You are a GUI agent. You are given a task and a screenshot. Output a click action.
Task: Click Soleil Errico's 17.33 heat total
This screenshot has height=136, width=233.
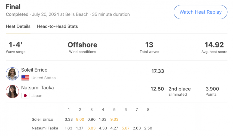pos(158,71)
